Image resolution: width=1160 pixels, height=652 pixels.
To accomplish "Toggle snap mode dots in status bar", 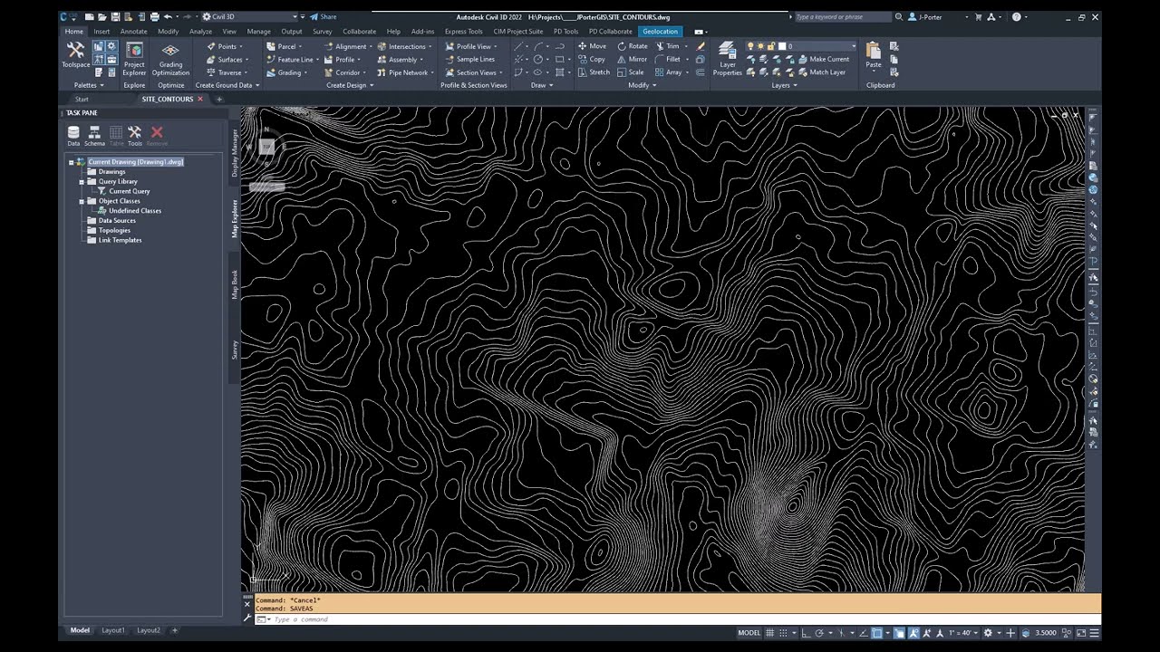I will point(784,633).
